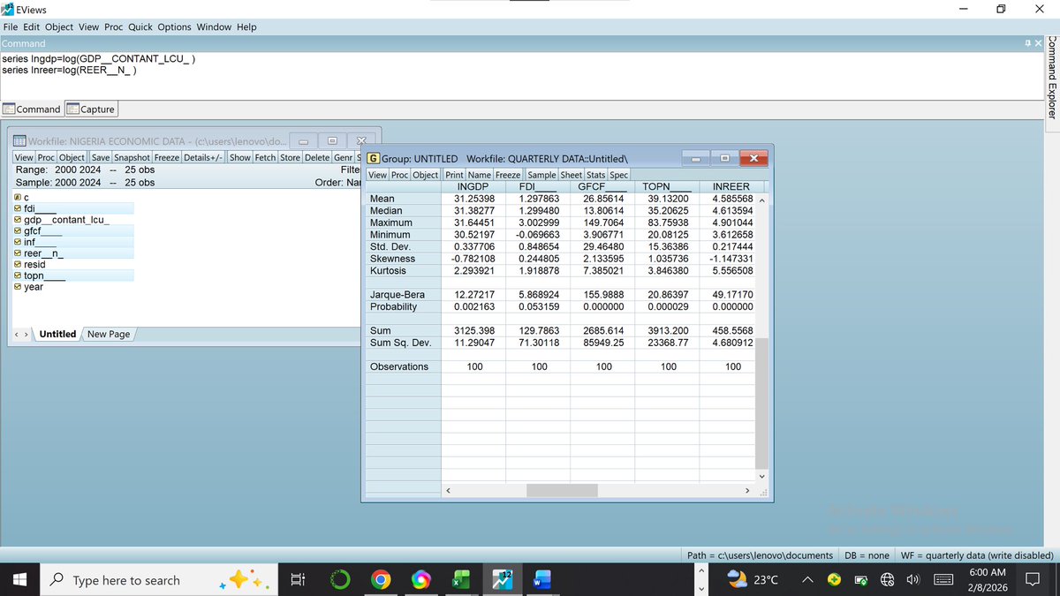Open the Quick menu
Screen dimensions: 1060x596
pos(140,26)
